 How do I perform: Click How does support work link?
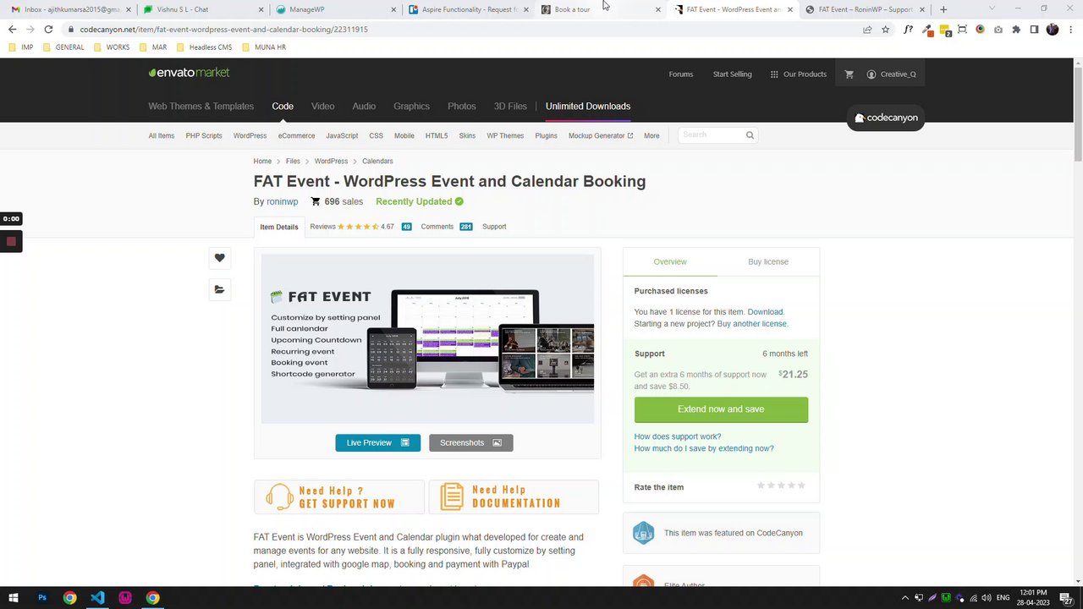pyautogui.click(x=678, y=436)
